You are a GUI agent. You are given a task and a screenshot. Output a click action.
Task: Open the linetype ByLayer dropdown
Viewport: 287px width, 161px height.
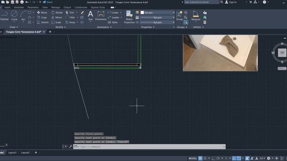point(157,22)
